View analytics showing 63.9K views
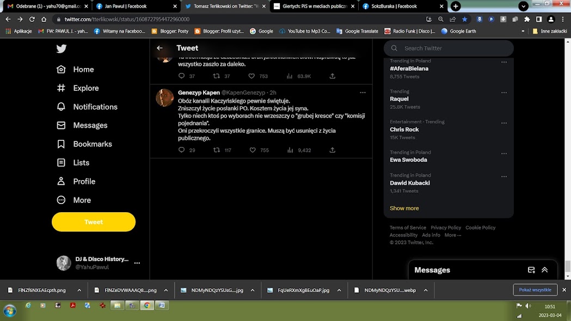Screen dimensions: 571x321 [x=299, y=76]
